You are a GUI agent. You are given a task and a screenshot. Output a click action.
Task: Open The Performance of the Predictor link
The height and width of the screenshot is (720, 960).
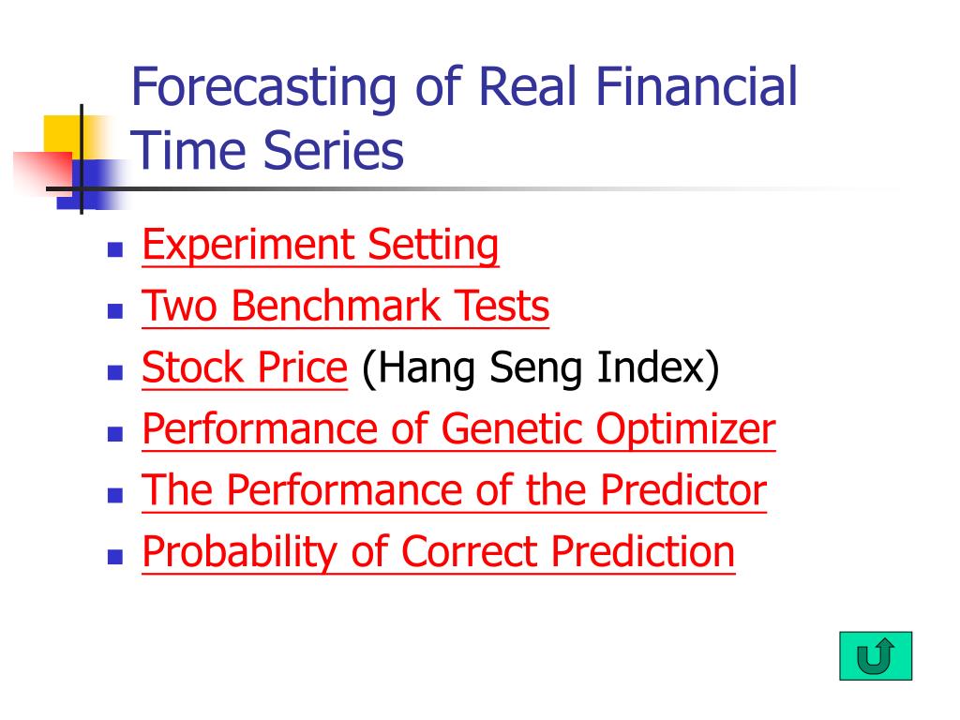pyautogui.click(x=455, y=489)
